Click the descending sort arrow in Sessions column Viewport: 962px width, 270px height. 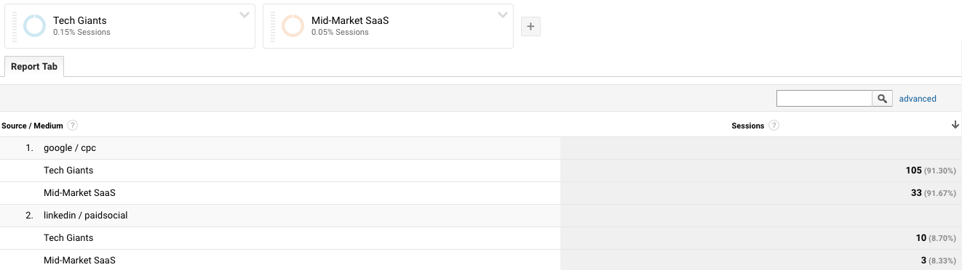[x=955, y=125]
